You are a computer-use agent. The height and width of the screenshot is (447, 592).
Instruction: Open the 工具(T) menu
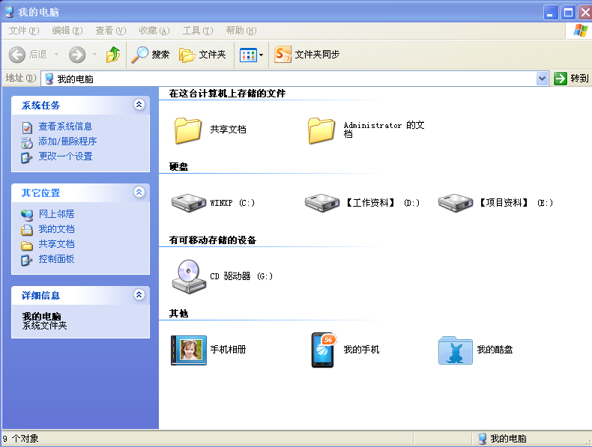(x=197, y=31)
